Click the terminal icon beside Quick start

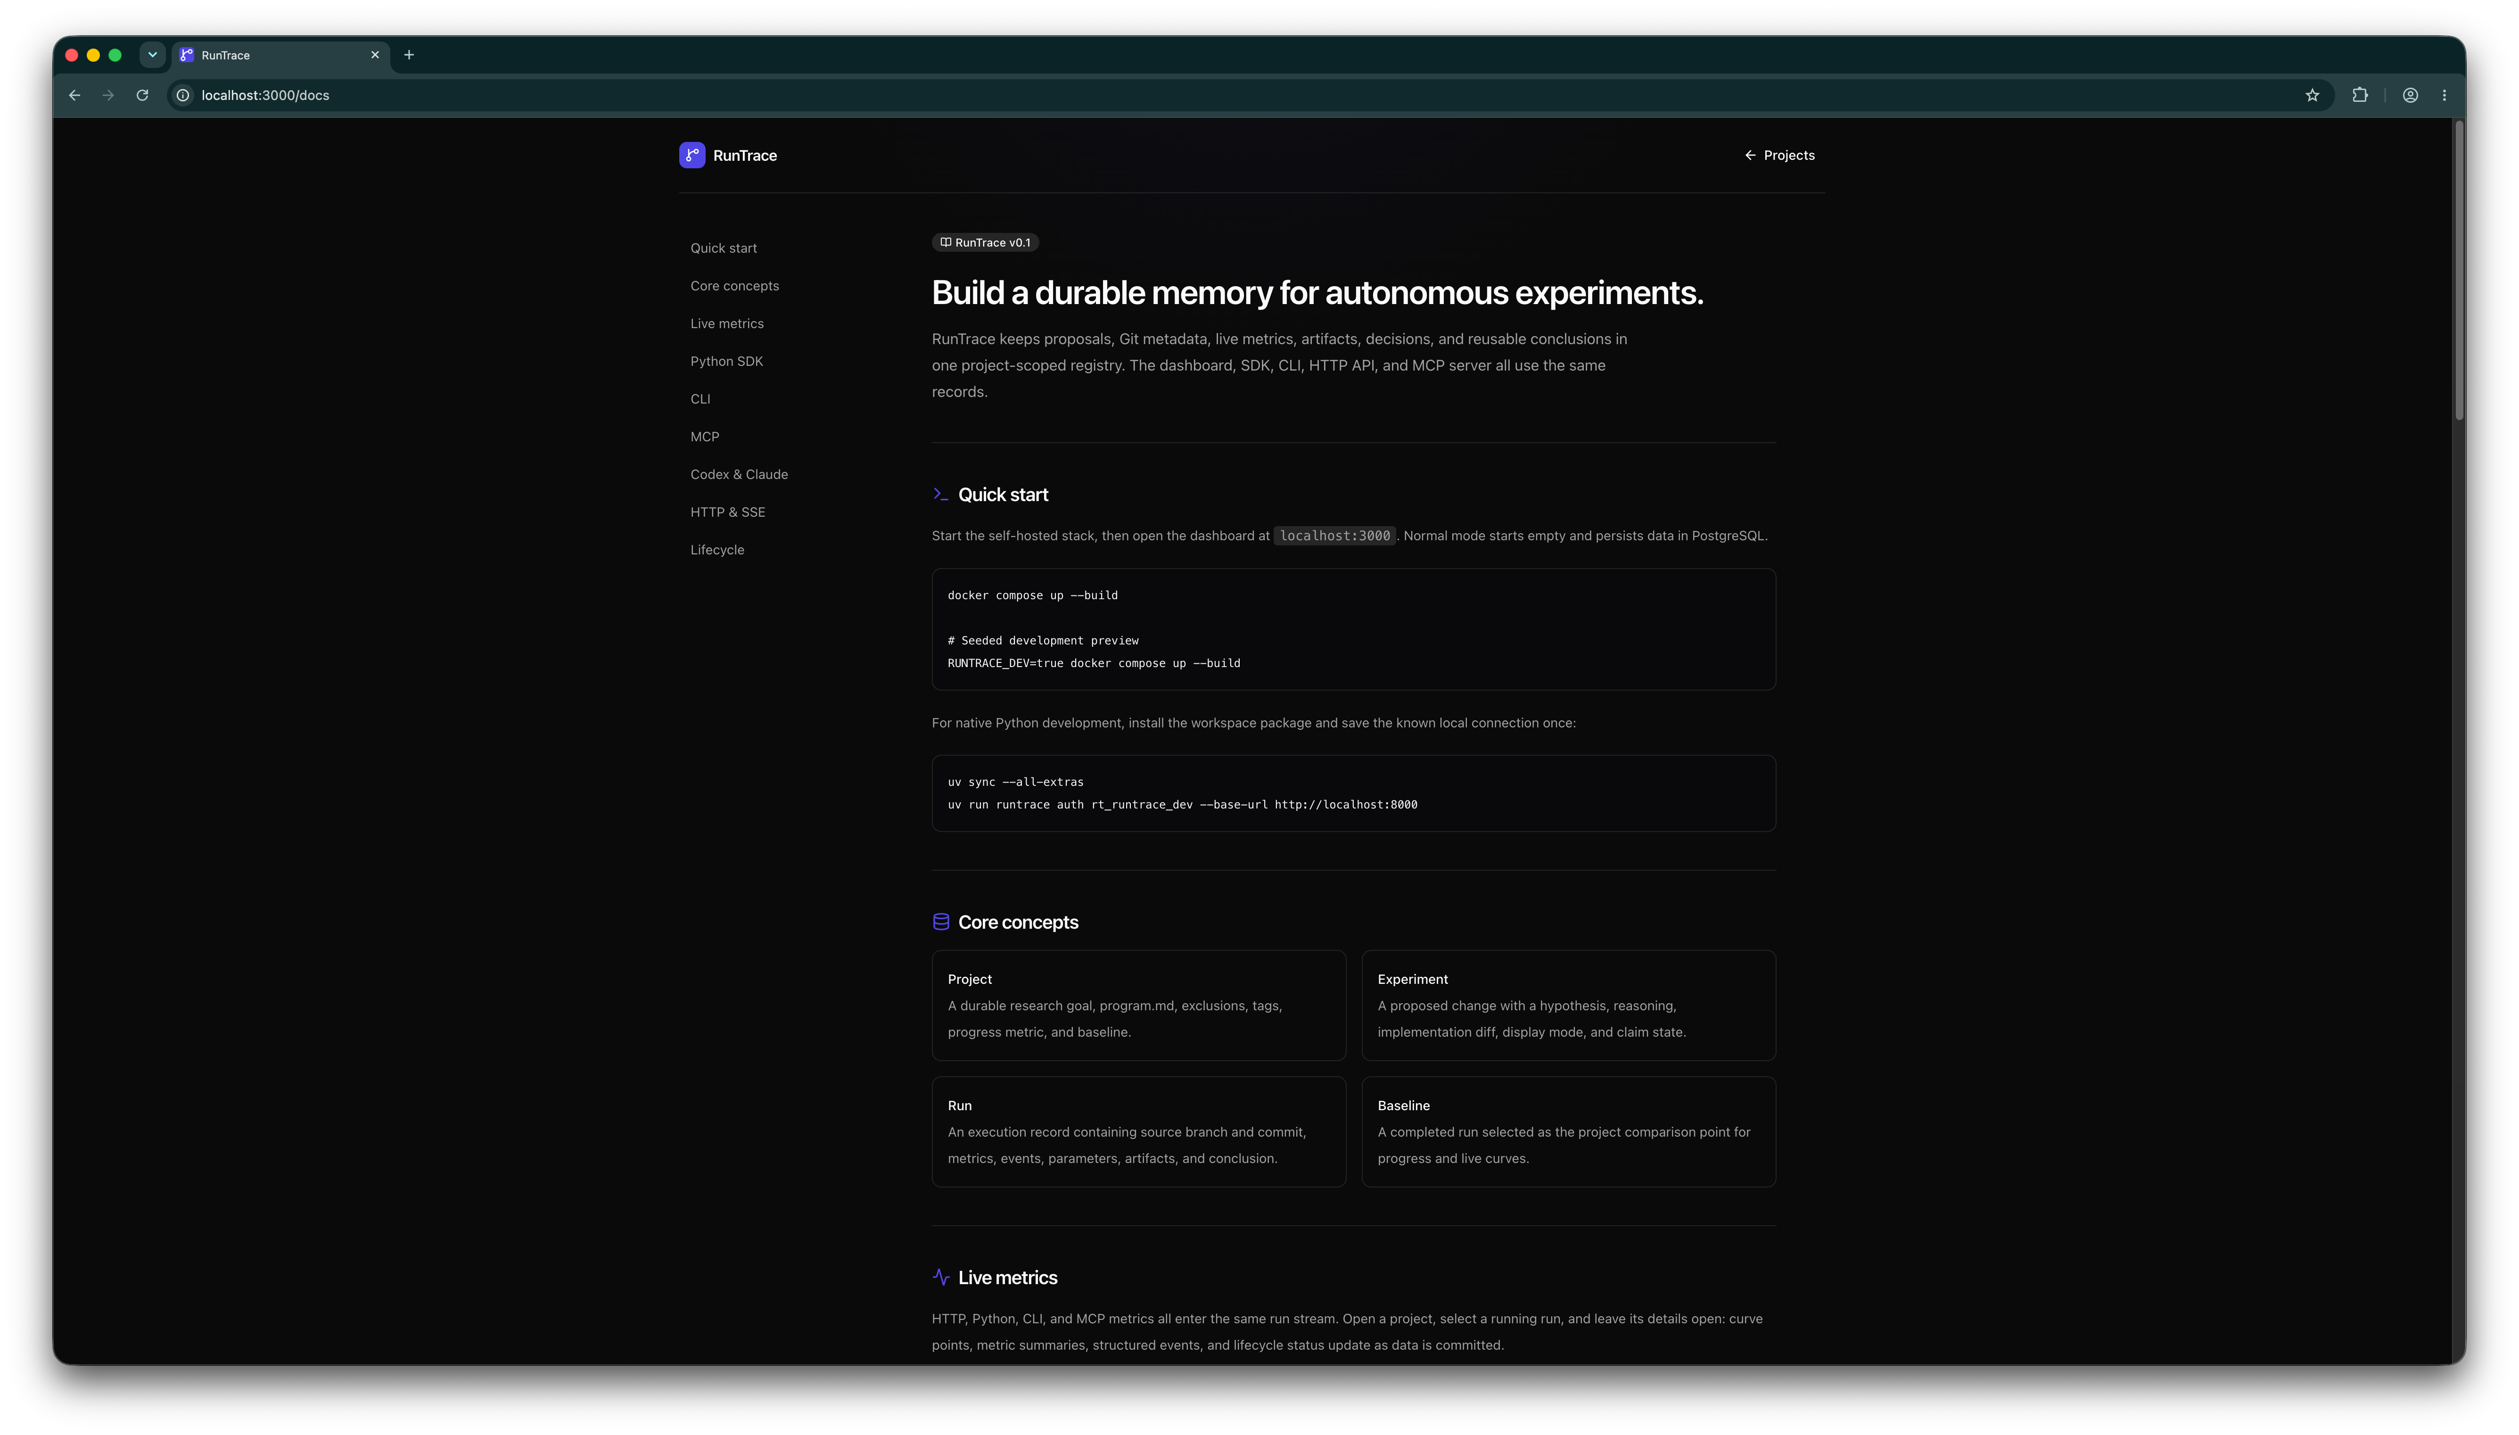point(940,495)
